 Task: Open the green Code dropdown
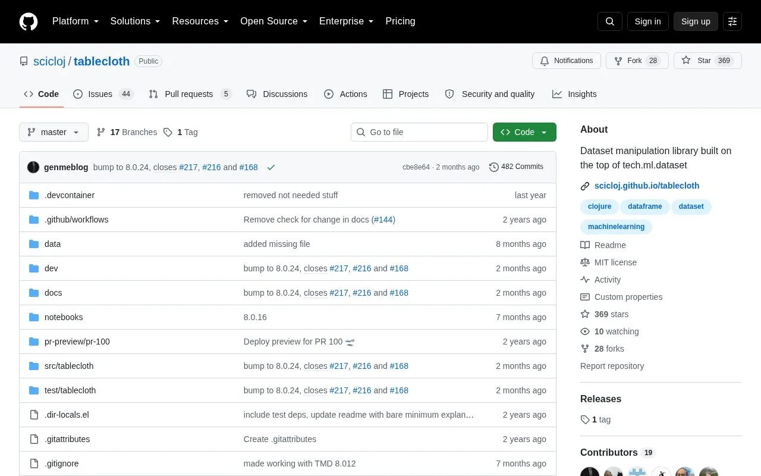click(x=524, y=132)
